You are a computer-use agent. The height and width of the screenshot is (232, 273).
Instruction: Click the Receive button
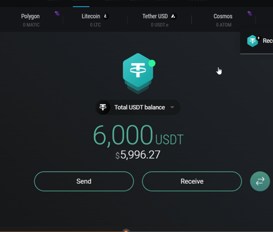(192, 182)
